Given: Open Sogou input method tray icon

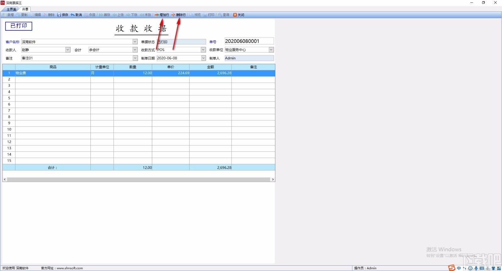Looking at the screenshot, I should tap(451, 268).
